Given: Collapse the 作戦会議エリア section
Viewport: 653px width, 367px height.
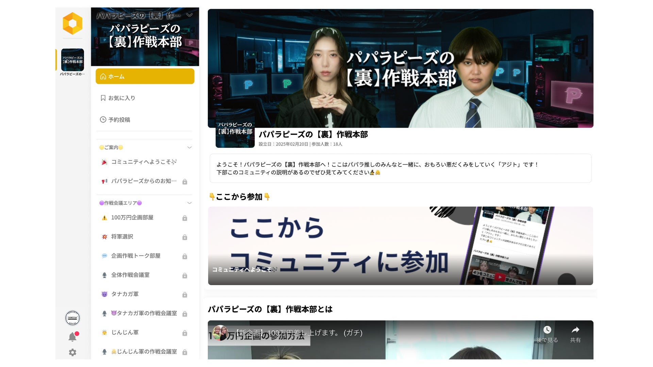Looking at the screenshot, I should pos(189,203).
